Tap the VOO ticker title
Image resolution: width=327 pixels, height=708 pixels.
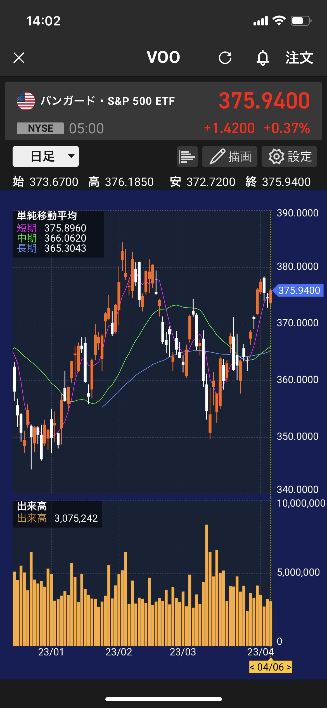pos(163,57)
